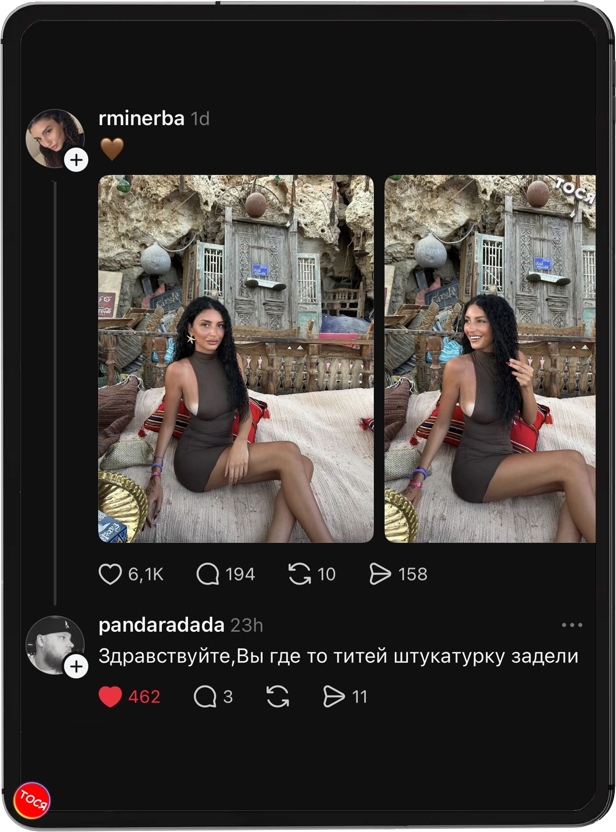The width and height of the screenshot is (616, 832).
Task: Like the rminerba post with heart icon
Action: pos(110,574)
